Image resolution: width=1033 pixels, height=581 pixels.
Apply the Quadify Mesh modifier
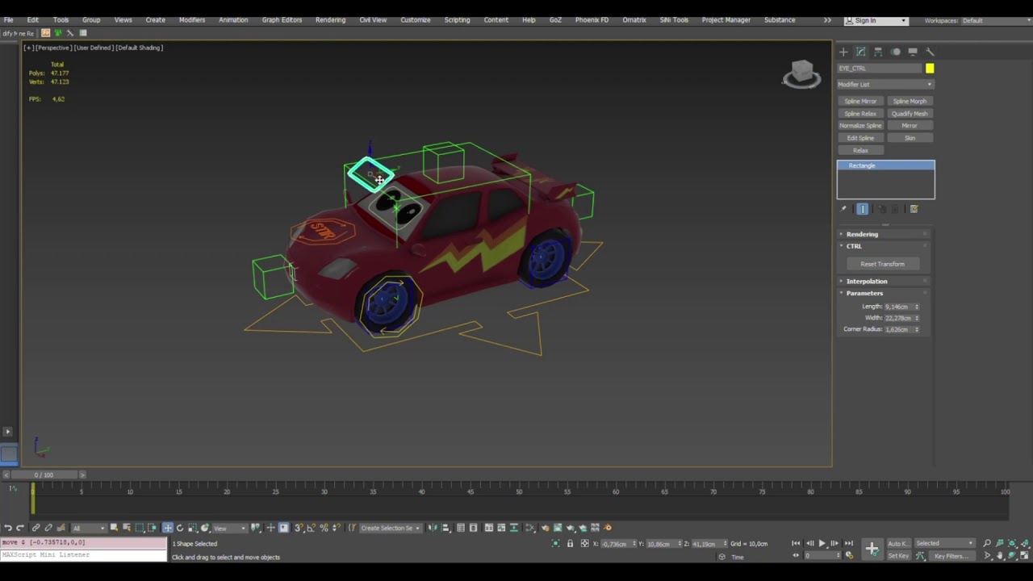[910, 113]
